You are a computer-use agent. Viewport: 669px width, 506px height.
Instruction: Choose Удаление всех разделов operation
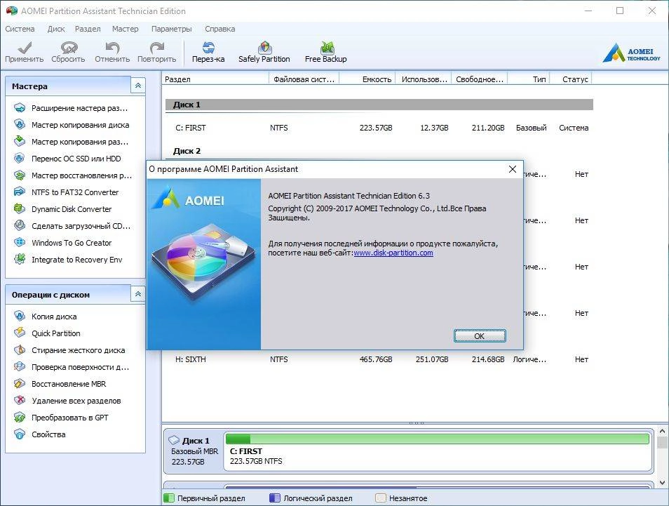67,401
